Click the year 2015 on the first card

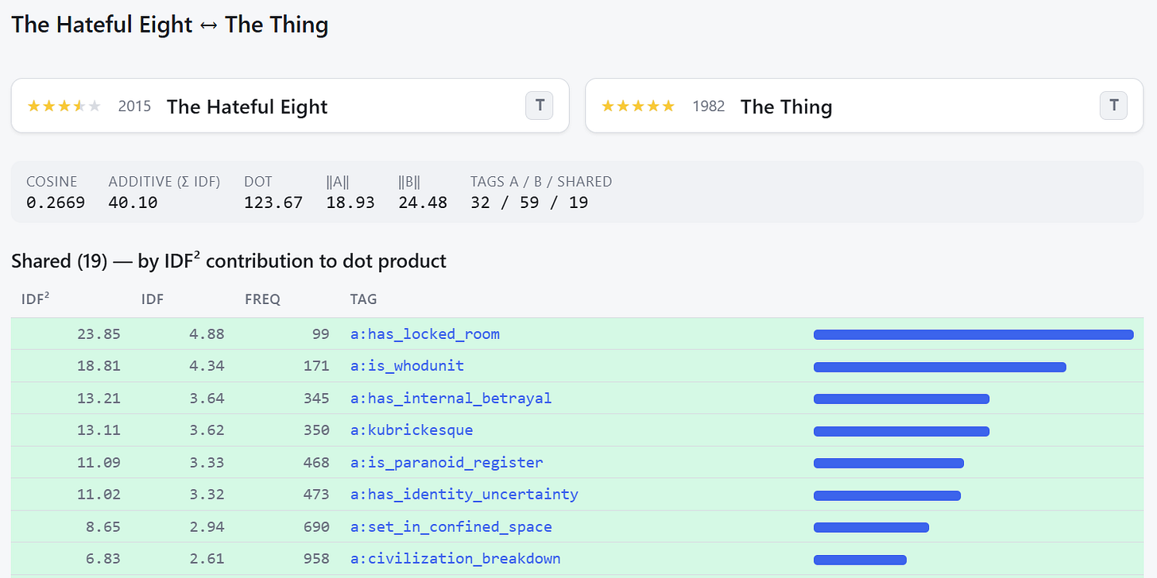point(134,106)
